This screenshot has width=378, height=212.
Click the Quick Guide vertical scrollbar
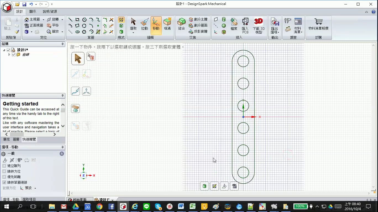coord(63,115)
